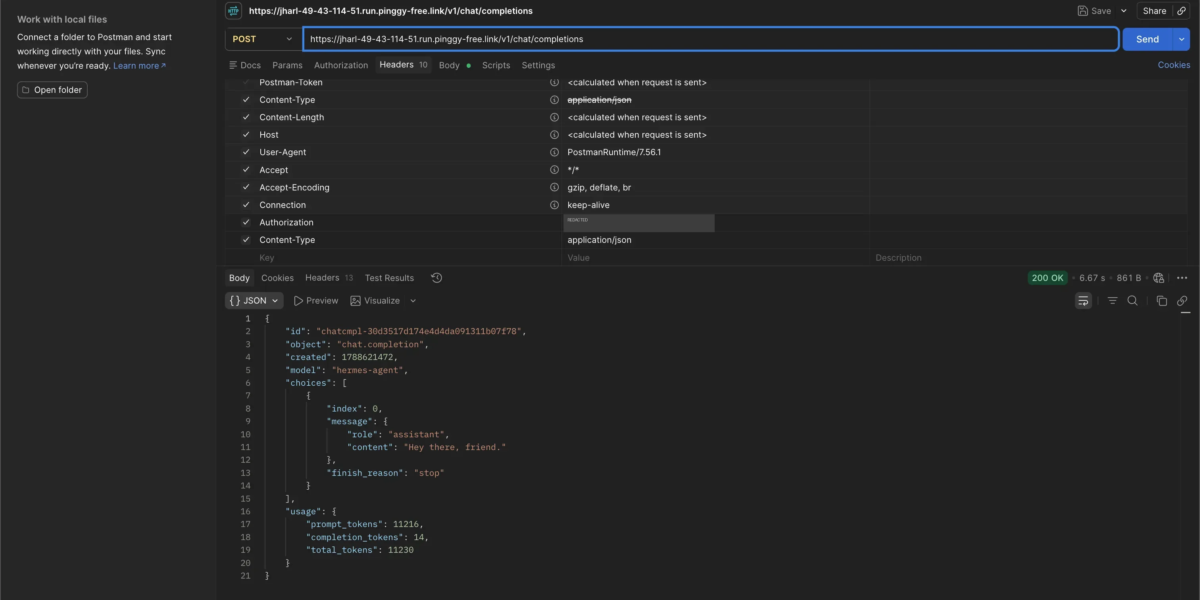
Task: Open info icon for Content-Length header
Action: tap(554, 117)
